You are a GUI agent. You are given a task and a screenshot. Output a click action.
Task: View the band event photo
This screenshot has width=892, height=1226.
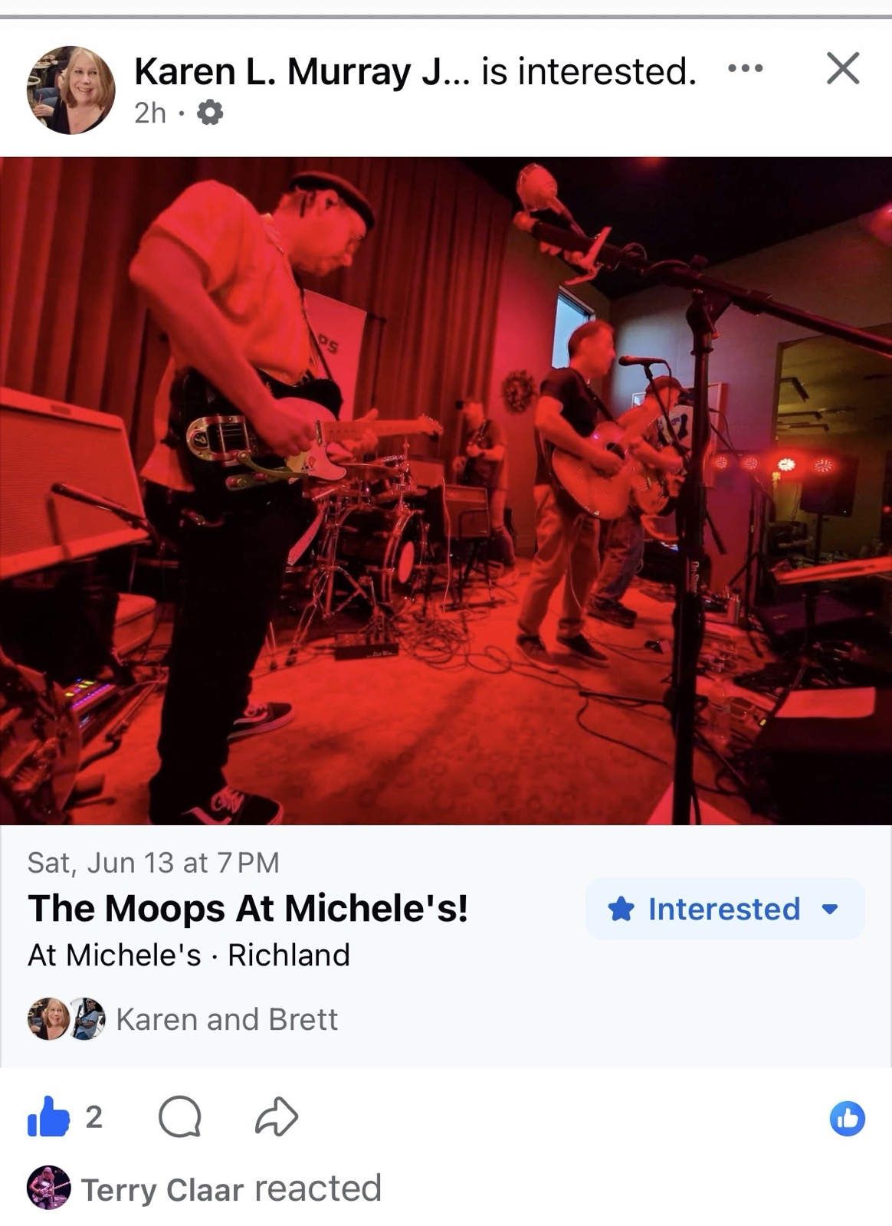point(446,491)
